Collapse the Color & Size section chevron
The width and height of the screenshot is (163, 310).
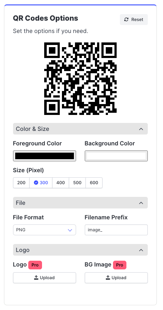coord(141,129)
